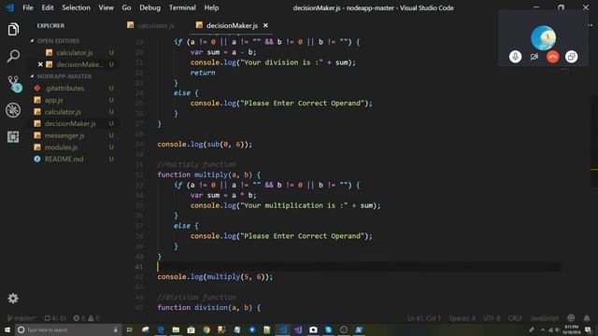Image resolution: width=598 pixels, height=336 pixels.
Task: Click the share screen button in call overlay
Action: 571,57
